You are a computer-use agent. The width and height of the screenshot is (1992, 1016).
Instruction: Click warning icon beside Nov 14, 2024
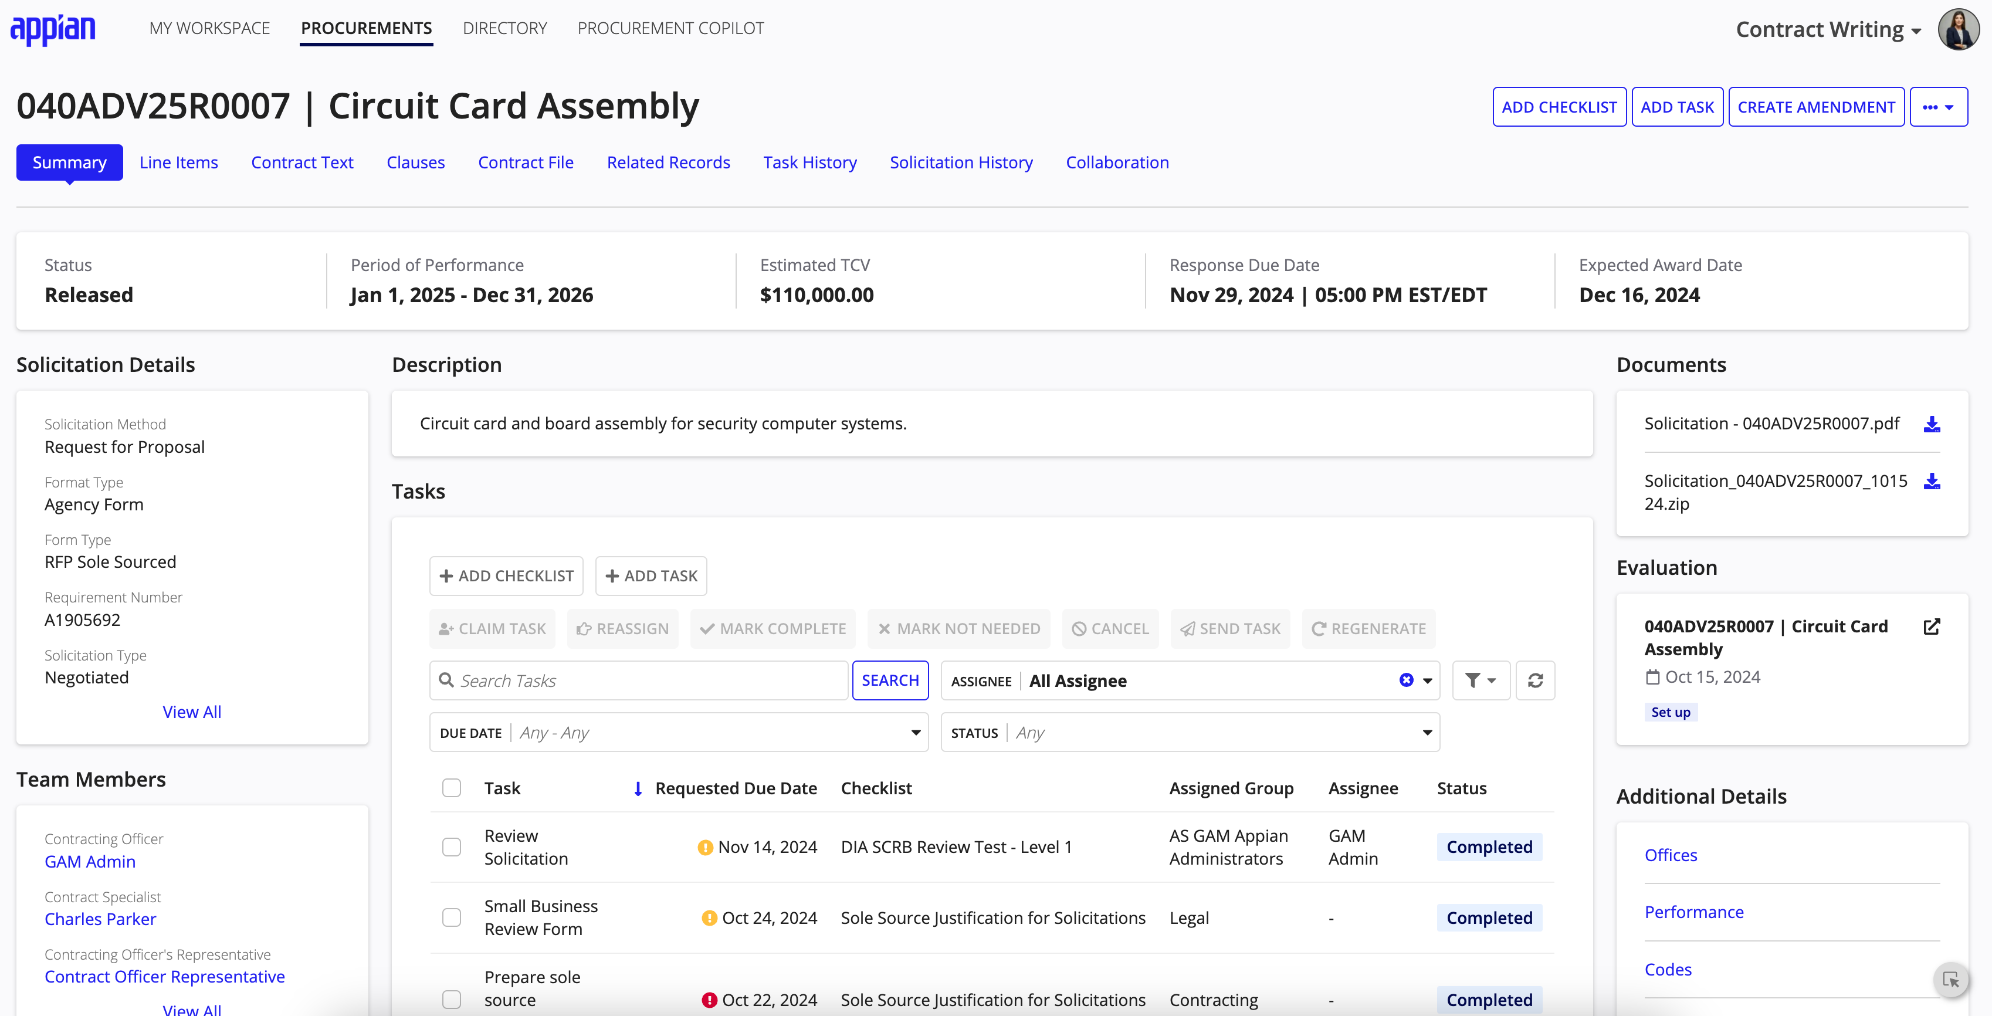click(704, 848)
